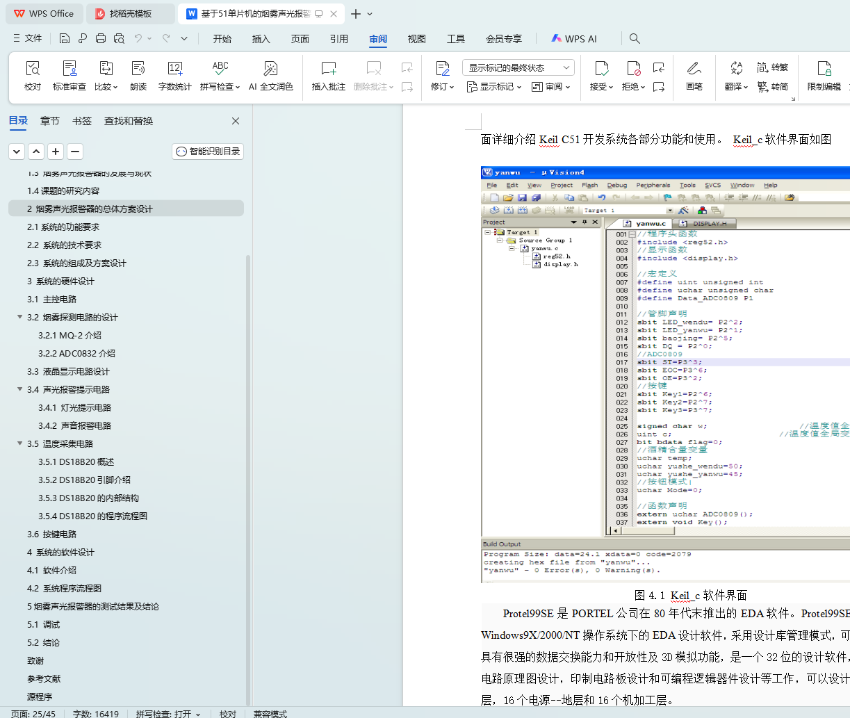The image size is (850, 718).
Task: Jump to the previous change icon
Action: point(659,67)
